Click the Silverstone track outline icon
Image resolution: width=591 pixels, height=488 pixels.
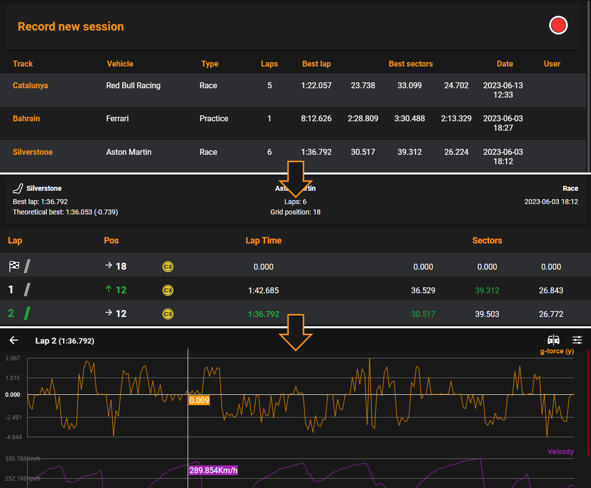18,187
